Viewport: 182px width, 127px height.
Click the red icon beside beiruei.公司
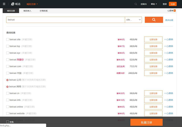click(x=7, y=80)
